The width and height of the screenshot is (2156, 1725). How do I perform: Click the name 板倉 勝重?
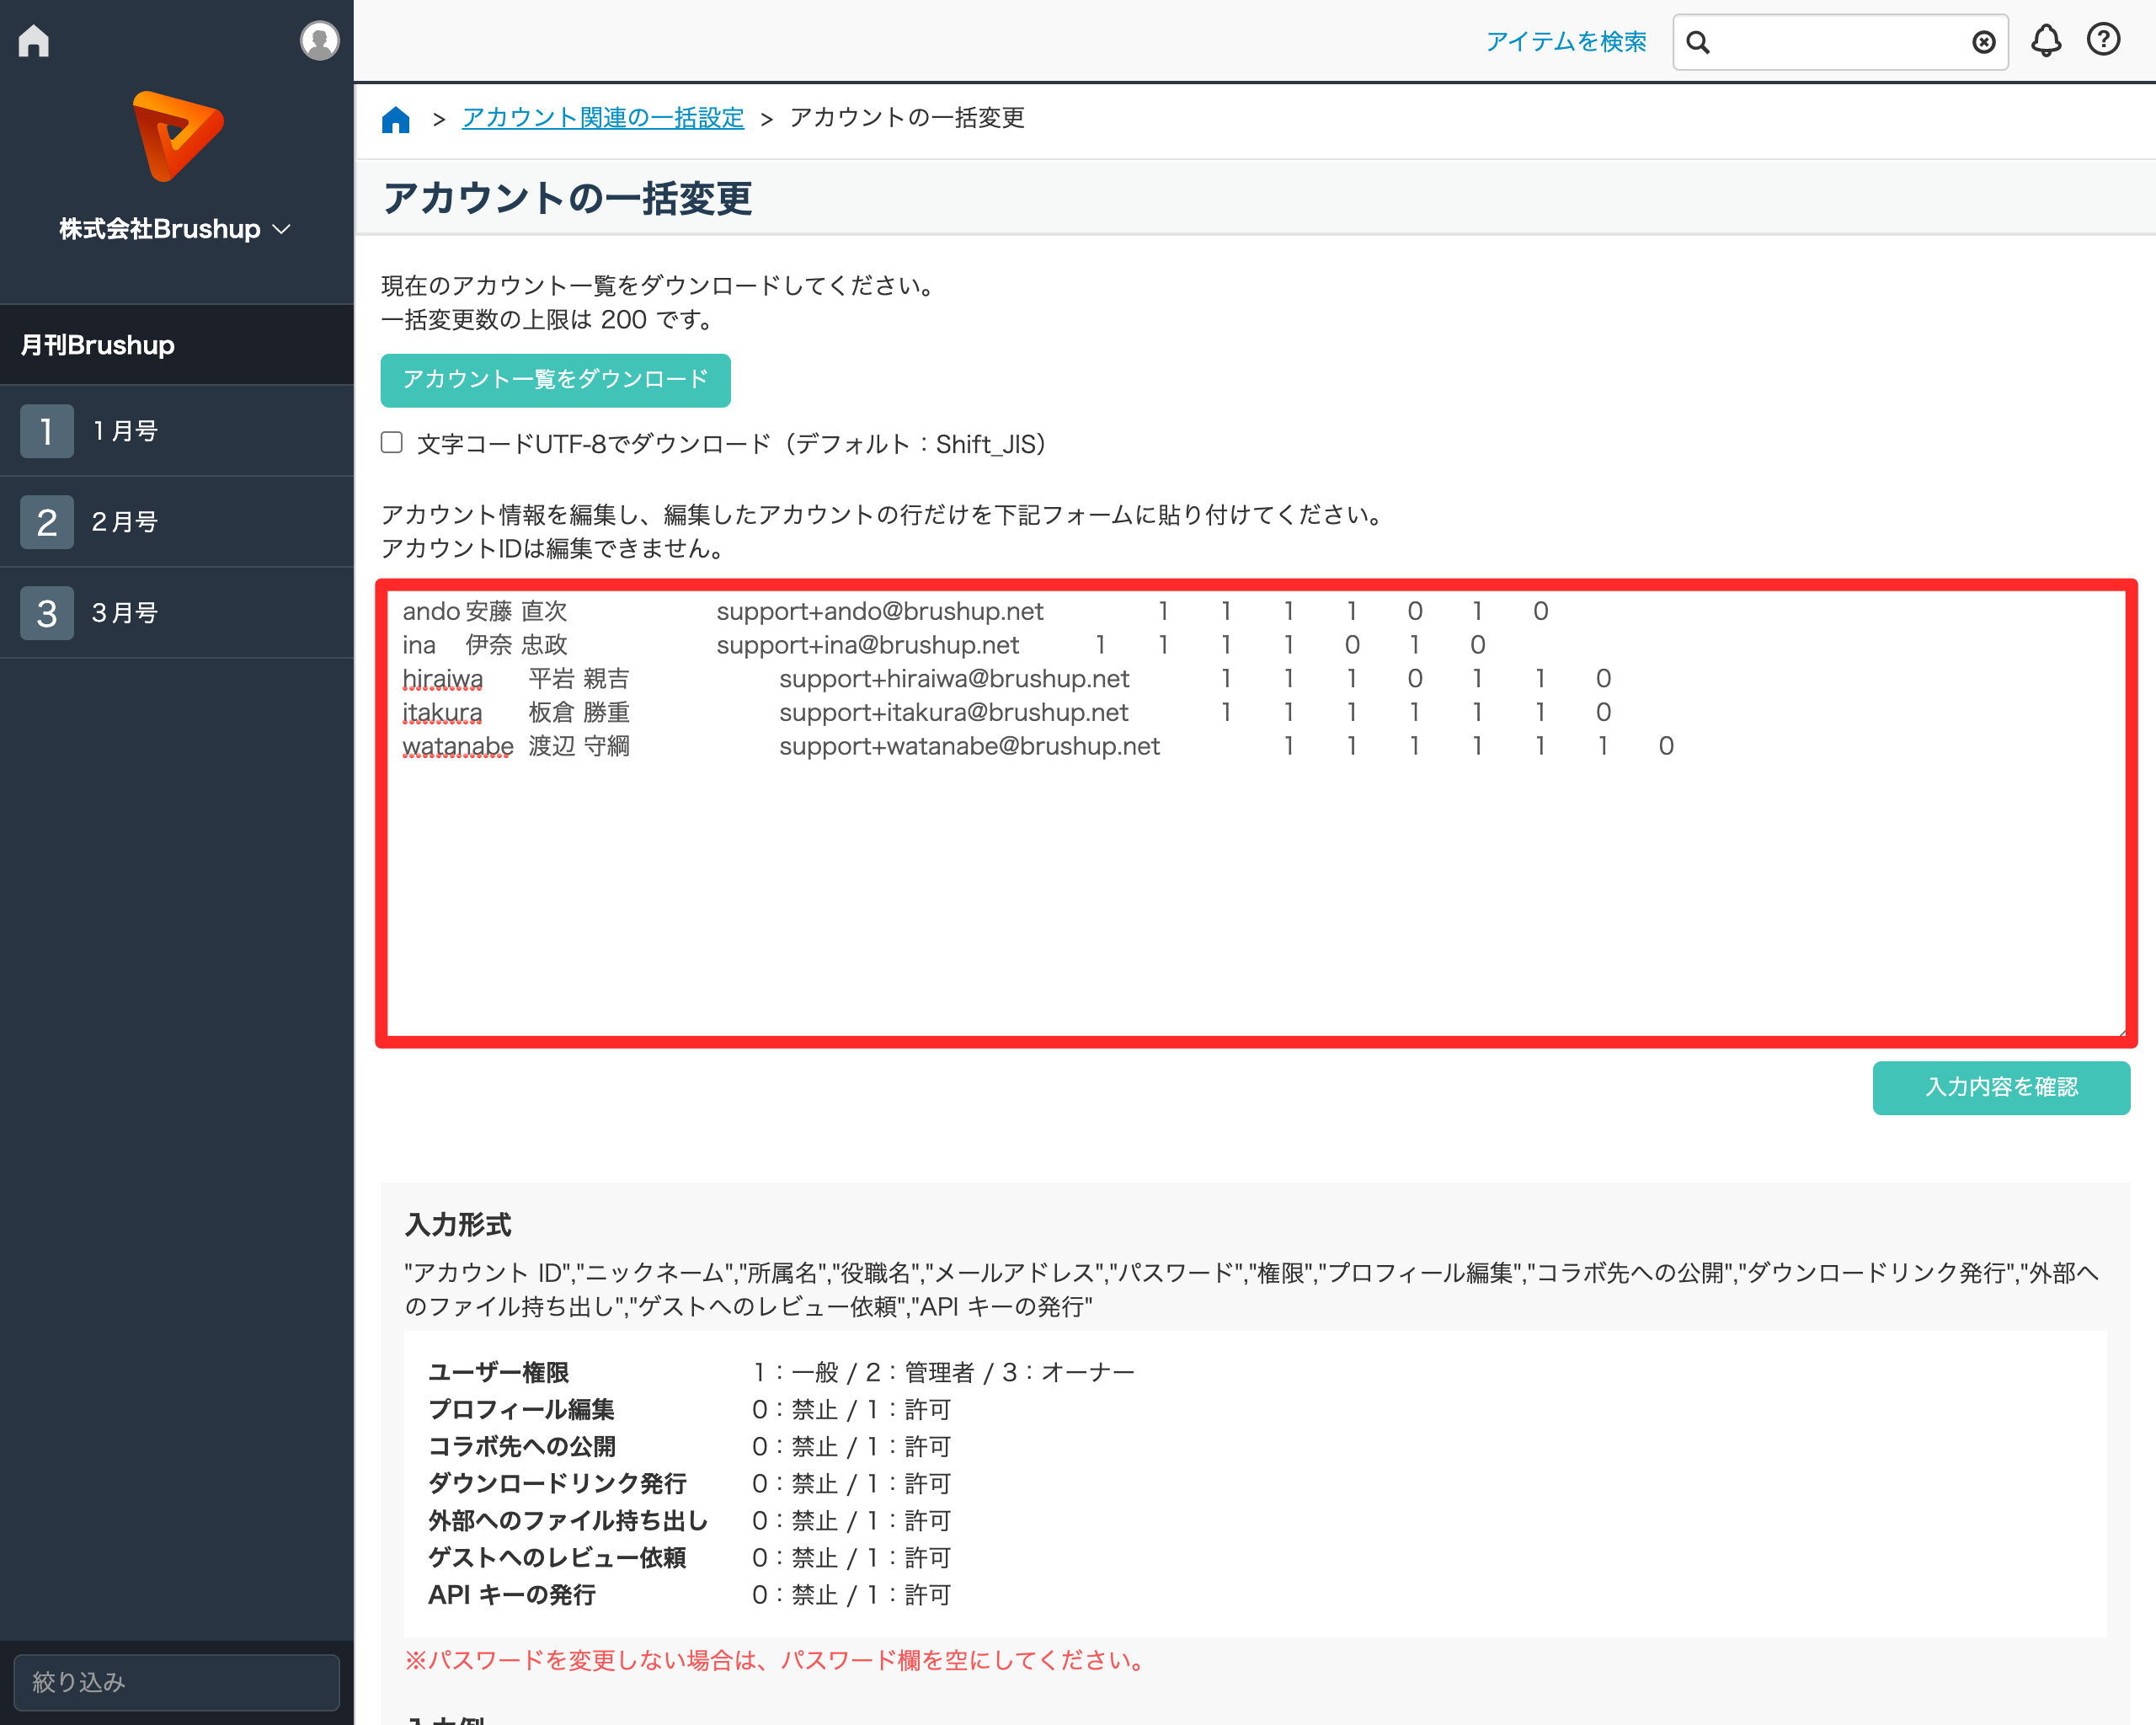click(x=579, y=713)
